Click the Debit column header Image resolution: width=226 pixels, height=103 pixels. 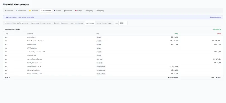[176, 34]
